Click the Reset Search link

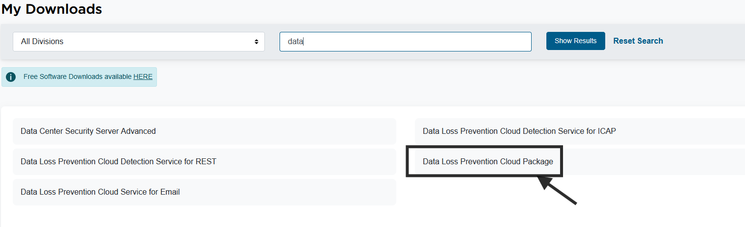tap(638, 41)
